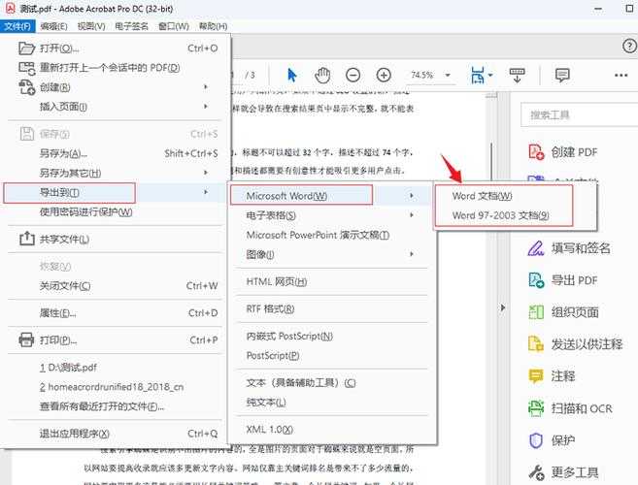This screenshot has height=485, width=638.
Task: Open recent file 1 D:\测试.pdf
Action: (x=68, y=368)
